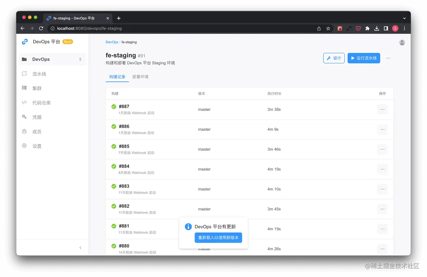The height and width of the screenshot is (277, 427).
Task: Click the Next badge beside DevOps 平台
Action: (x=68, y=42)
